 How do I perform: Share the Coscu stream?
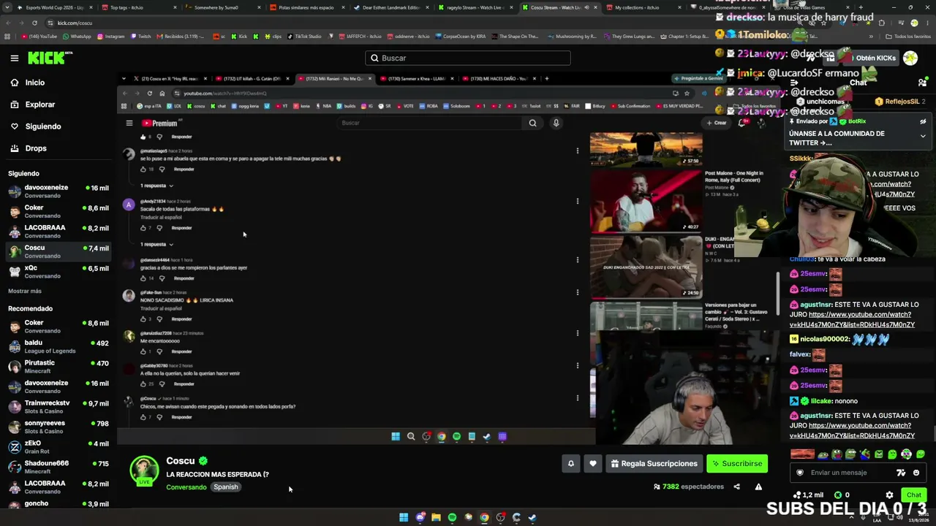coord(736,487)
